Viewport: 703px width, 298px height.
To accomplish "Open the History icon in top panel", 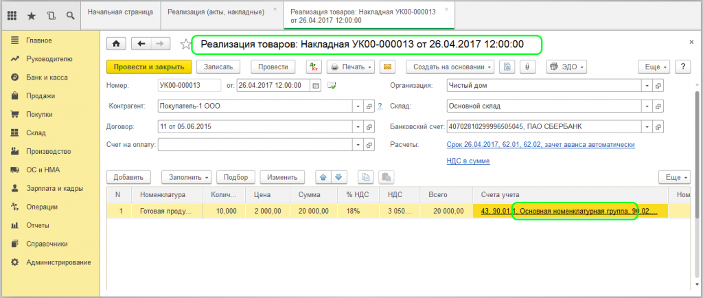I will click(51, 16).
